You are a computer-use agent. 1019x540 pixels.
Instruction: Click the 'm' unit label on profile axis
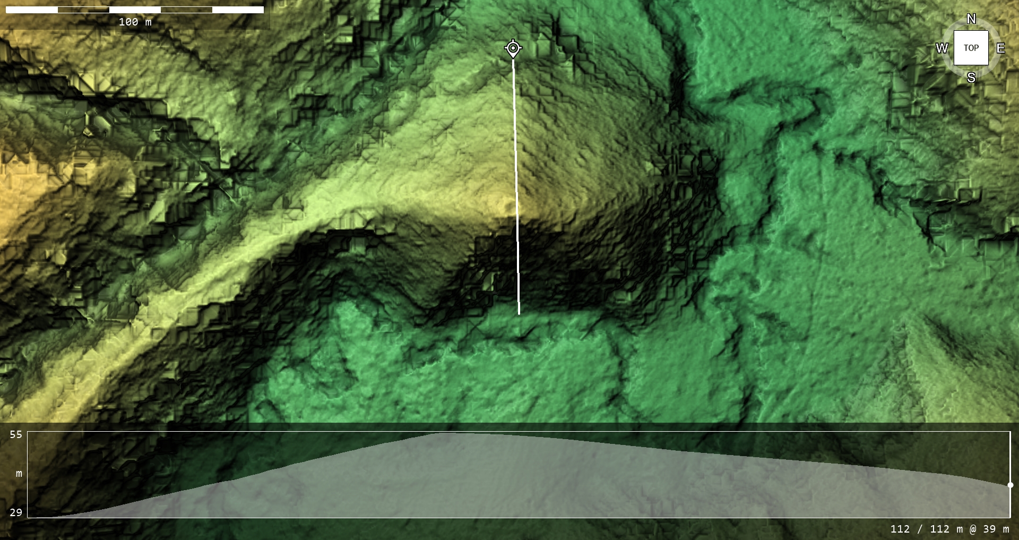(x=19, y=473)
